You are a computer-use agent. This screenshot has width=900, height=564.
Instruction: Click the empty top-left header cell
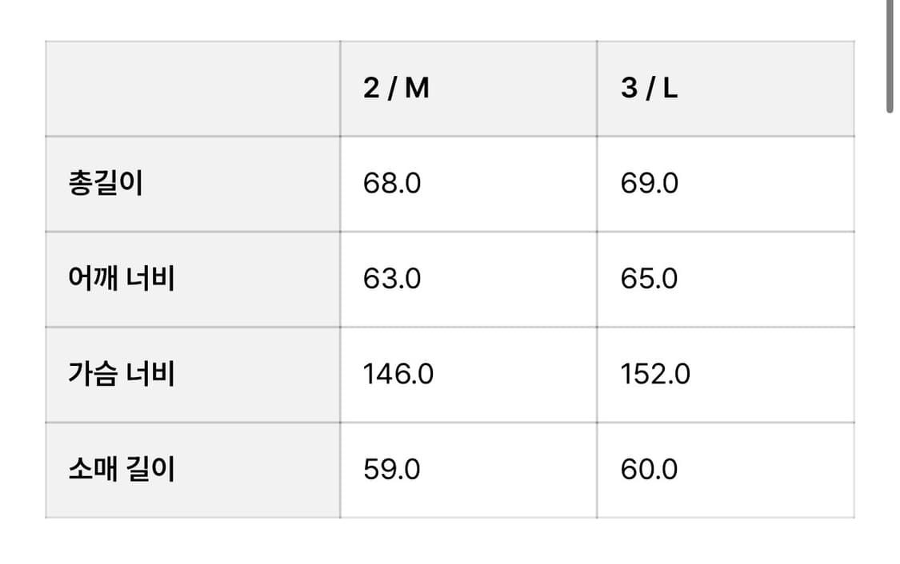tap(192, 89)
